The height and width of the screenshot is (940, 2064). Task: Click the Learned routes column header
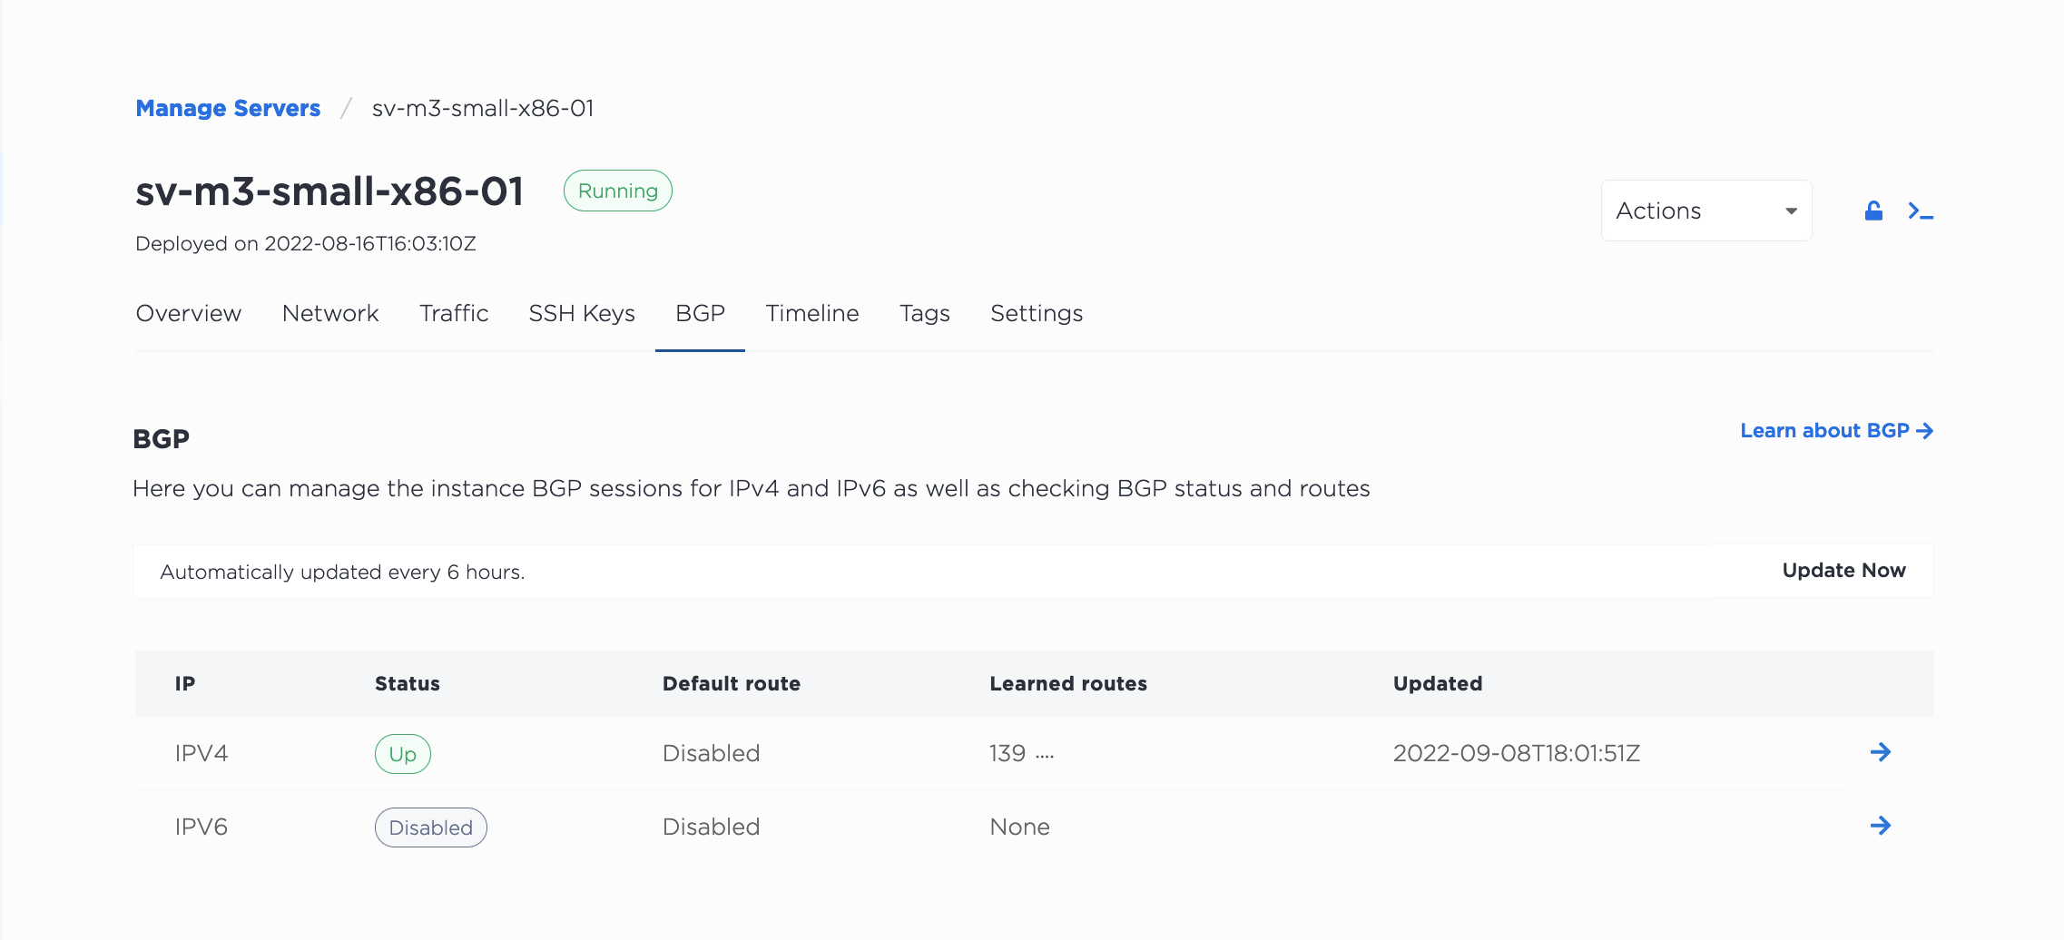pyautogui.click(x=1068, y=683)
